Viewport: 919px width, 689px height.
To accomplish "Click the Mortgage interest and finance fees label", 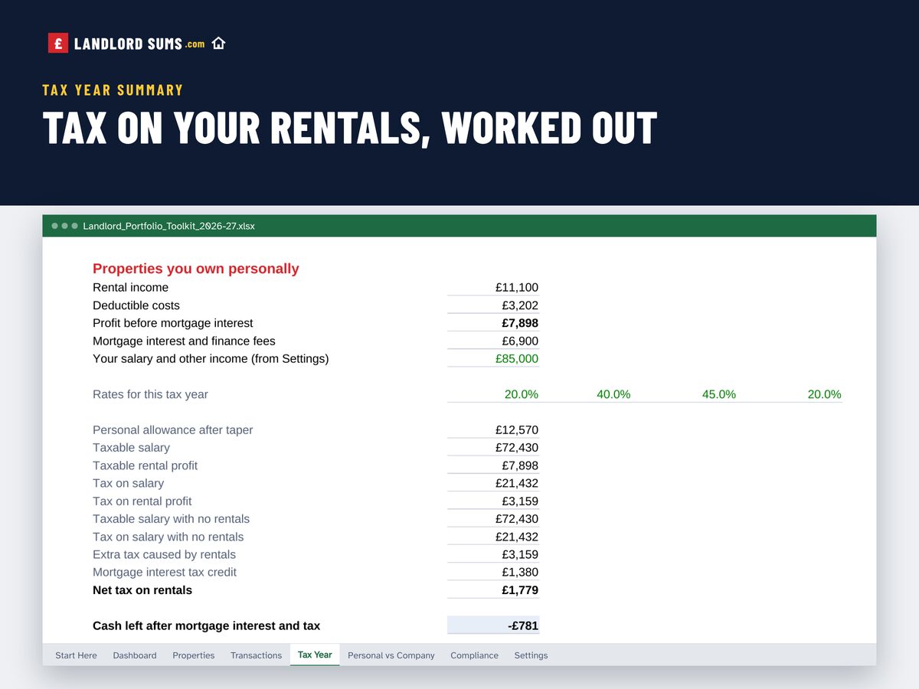I will (184, 341).
